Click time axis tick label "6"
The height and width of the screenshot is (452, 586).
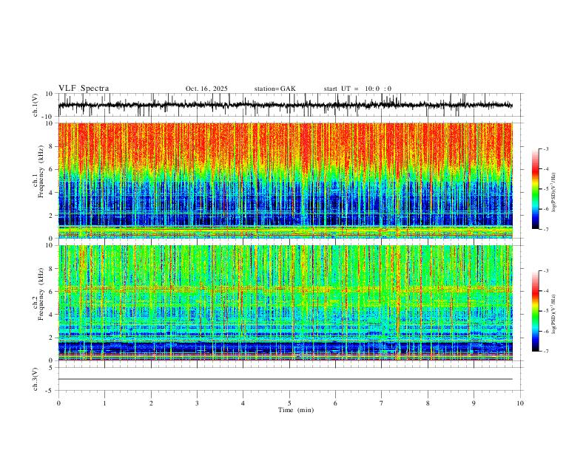click(335, 403)
